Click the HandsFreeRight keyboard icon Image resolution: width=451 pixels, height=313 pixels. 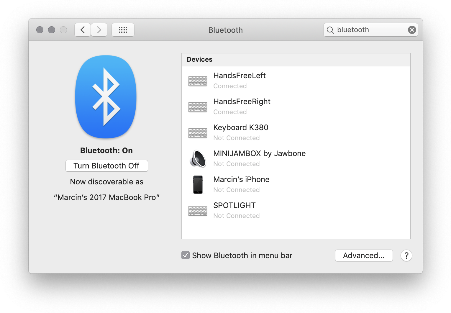click(198, 107)
